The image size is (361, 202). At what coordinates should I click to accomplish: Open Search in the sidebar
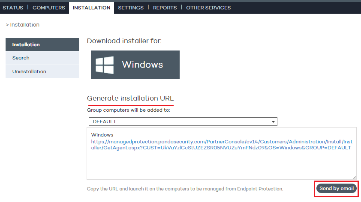(42, 58)
